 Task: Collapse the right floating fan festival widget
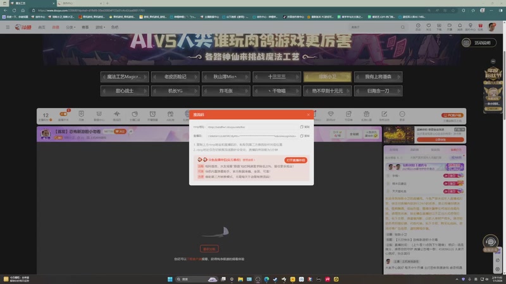tap(493, 61)
